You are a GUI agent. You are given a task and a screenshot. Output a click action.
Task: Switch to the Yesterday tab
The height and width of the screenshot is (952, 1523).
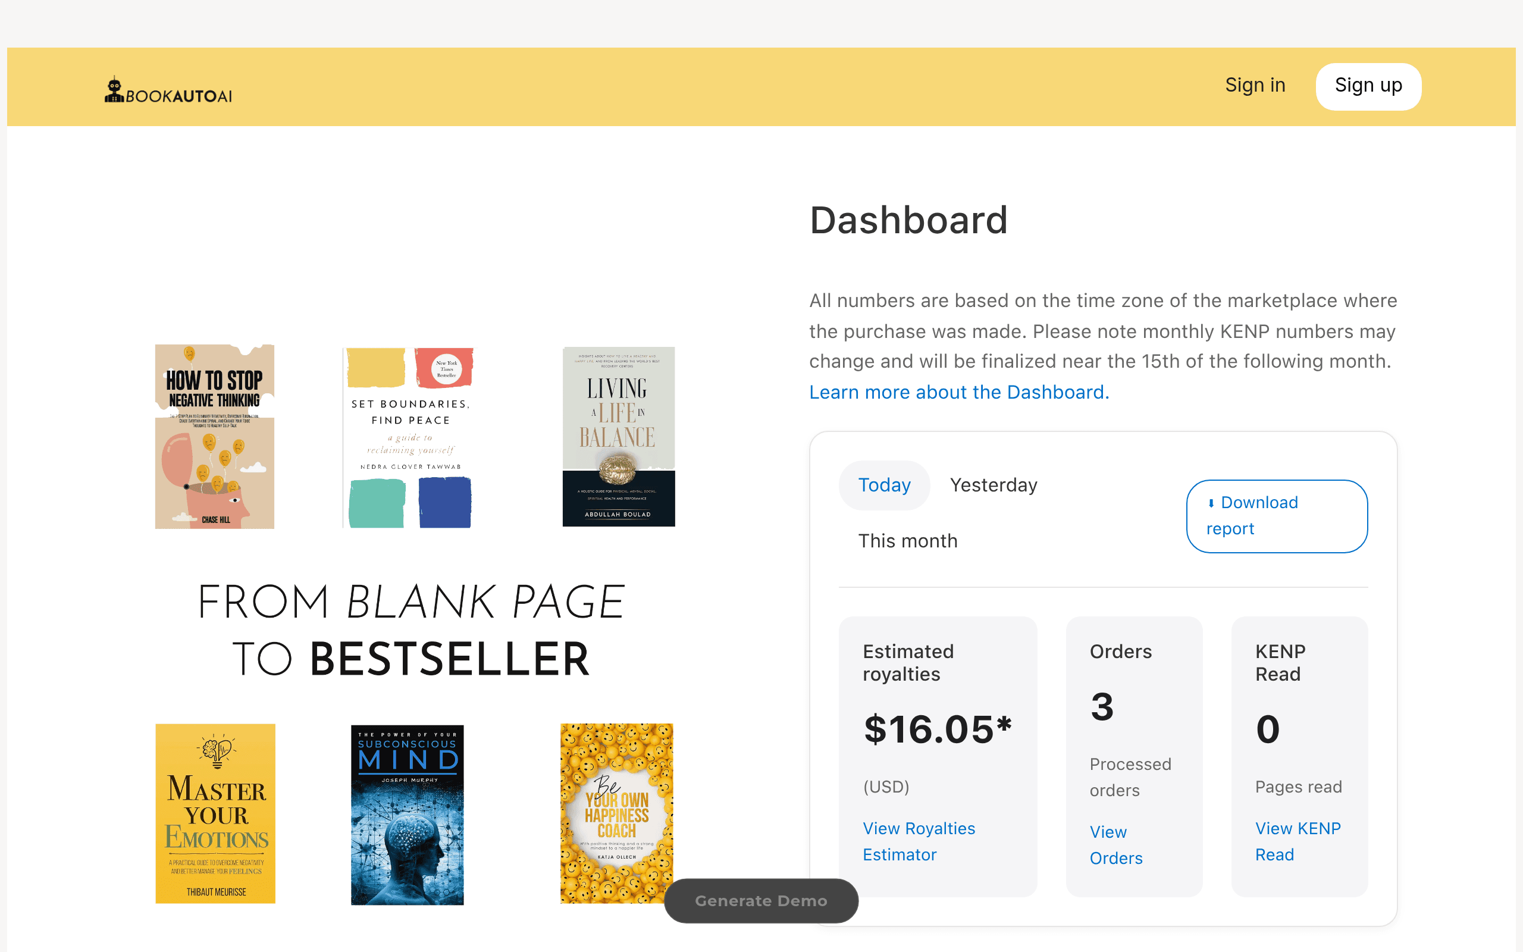coord(993,485)
